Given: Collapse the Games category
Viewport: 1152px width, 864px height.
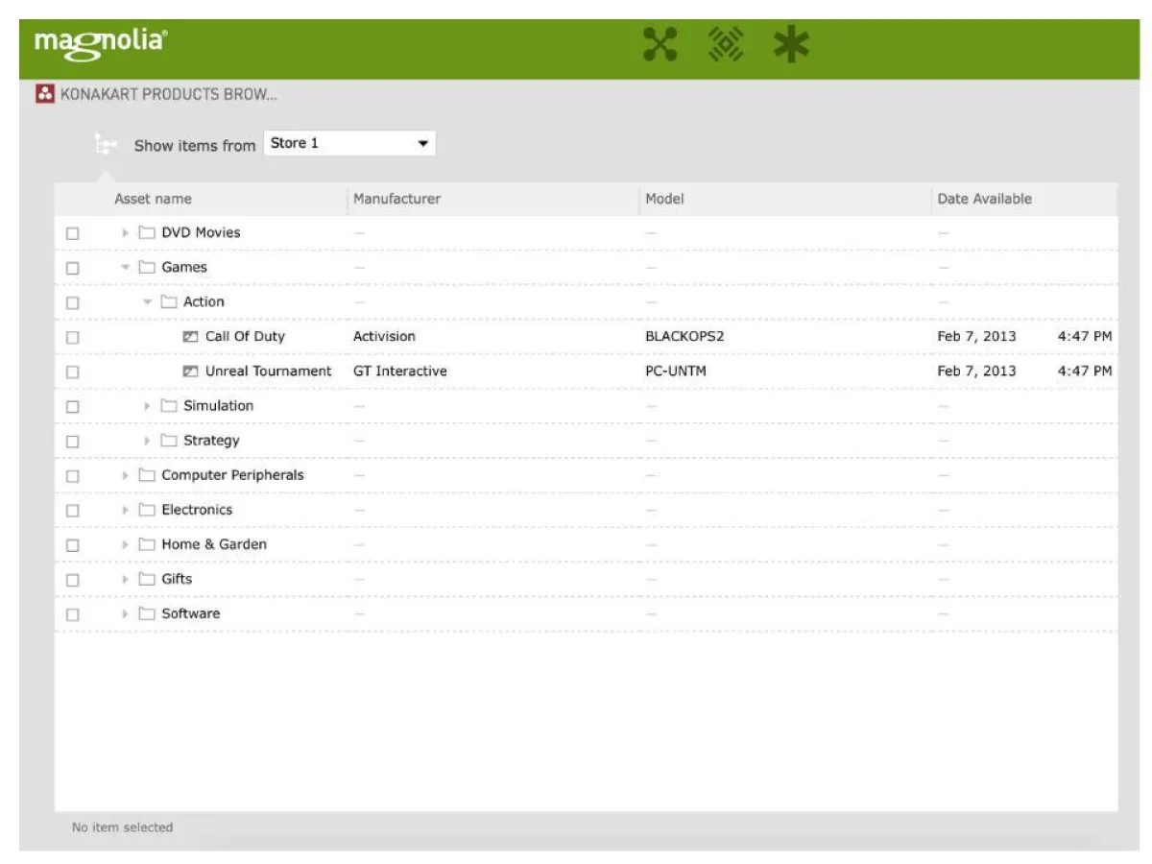Looking at the screenshot, I should pyautogui.click(x=125, y=267).
